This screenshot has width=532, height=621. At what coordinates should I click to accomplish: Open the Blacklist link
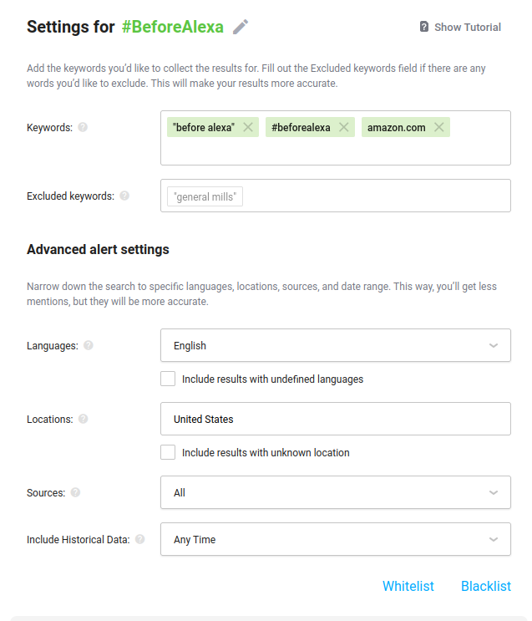[486, 586]
